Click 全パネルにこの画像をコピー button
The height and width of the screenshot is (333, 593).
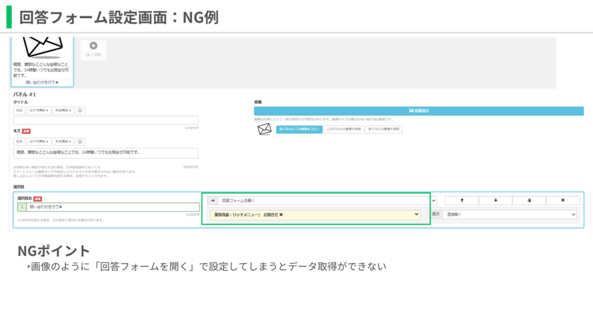click(299, 130)
